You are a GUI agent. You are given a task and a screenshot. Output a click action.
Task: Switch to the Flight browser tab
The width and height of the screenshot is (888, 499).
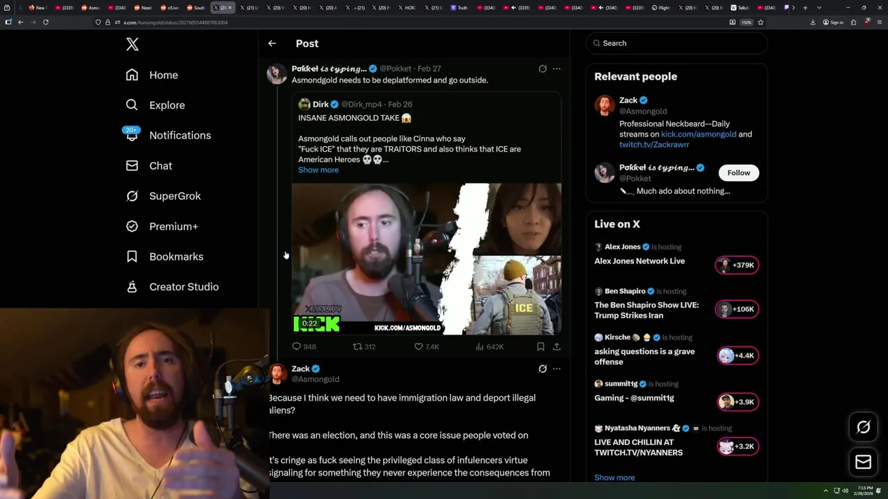click(661, 8)
